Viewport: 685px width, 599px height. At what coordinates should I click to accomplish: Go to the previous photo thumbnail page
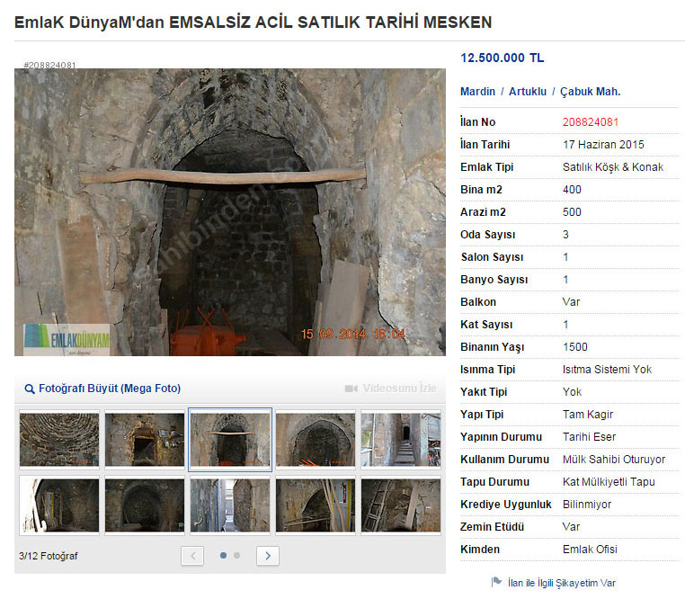pos(192,556)
